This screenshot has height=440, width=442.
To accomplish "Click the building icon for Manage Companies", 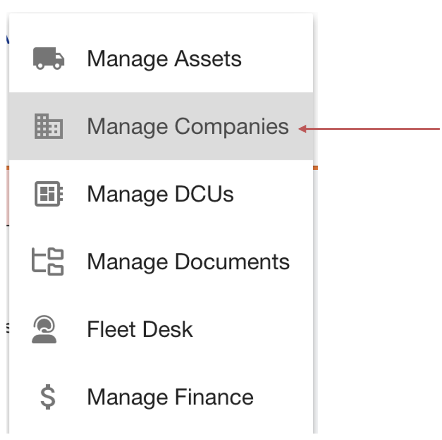I will point(48,126).
